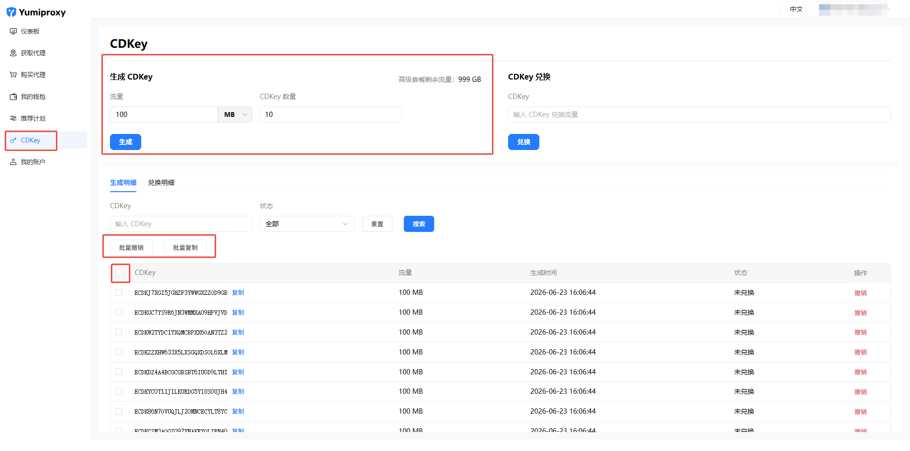Tick the checkbox for key ECDKYC0T…
Viewport: 910px width, 451px height.
coord(119,391)
